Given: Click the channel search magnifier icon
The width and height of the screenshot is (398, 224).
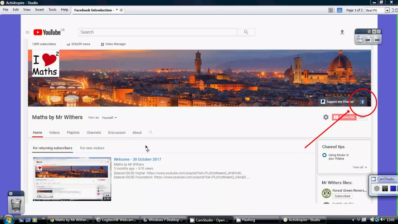Looking at the screenshot, I should (150, 132).
